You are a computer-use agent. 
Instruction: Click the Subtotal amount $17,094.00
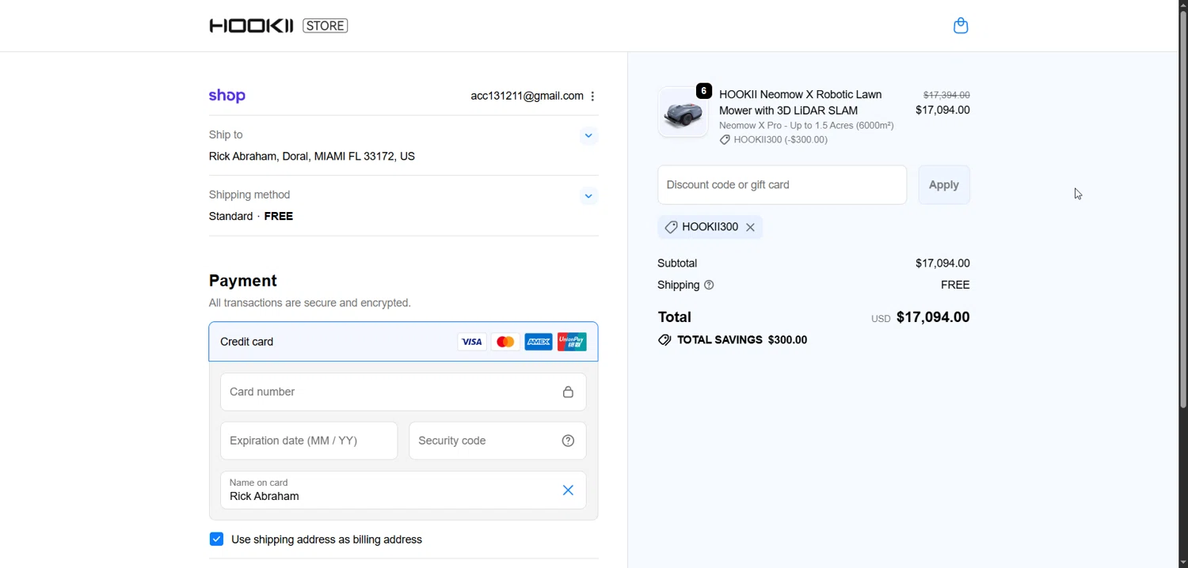pyautogui.click(x=942, y=263)
